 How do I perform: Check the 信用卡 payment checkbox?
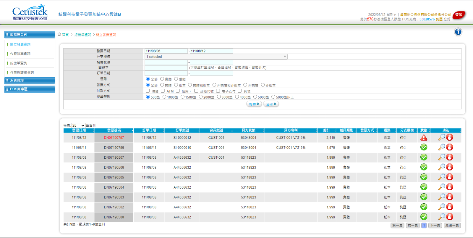pos(178,91)
